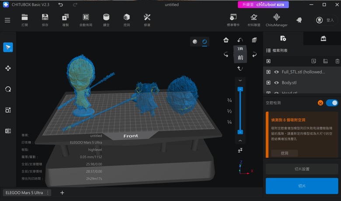The height and width of the screenshot is (201, 341).
Task: Collapse the file list (檔案列表) header
Action: [x=277, y=50]
